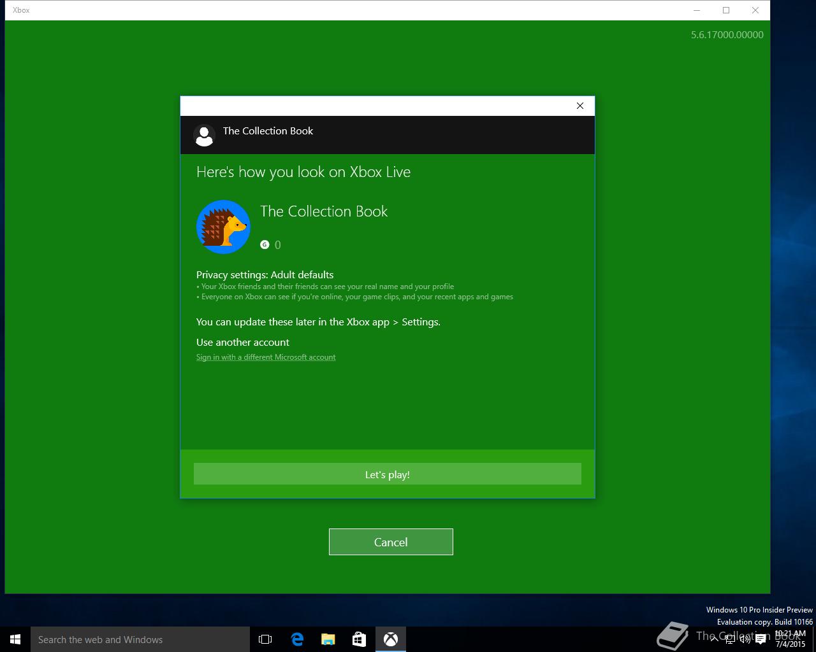
Task: Close the Xbox app window
Action: (x=755, y=10)
